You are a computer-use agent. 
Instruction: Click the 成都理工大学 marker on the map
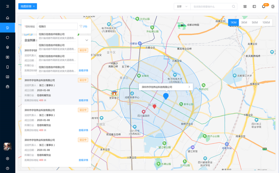[235, 76]
